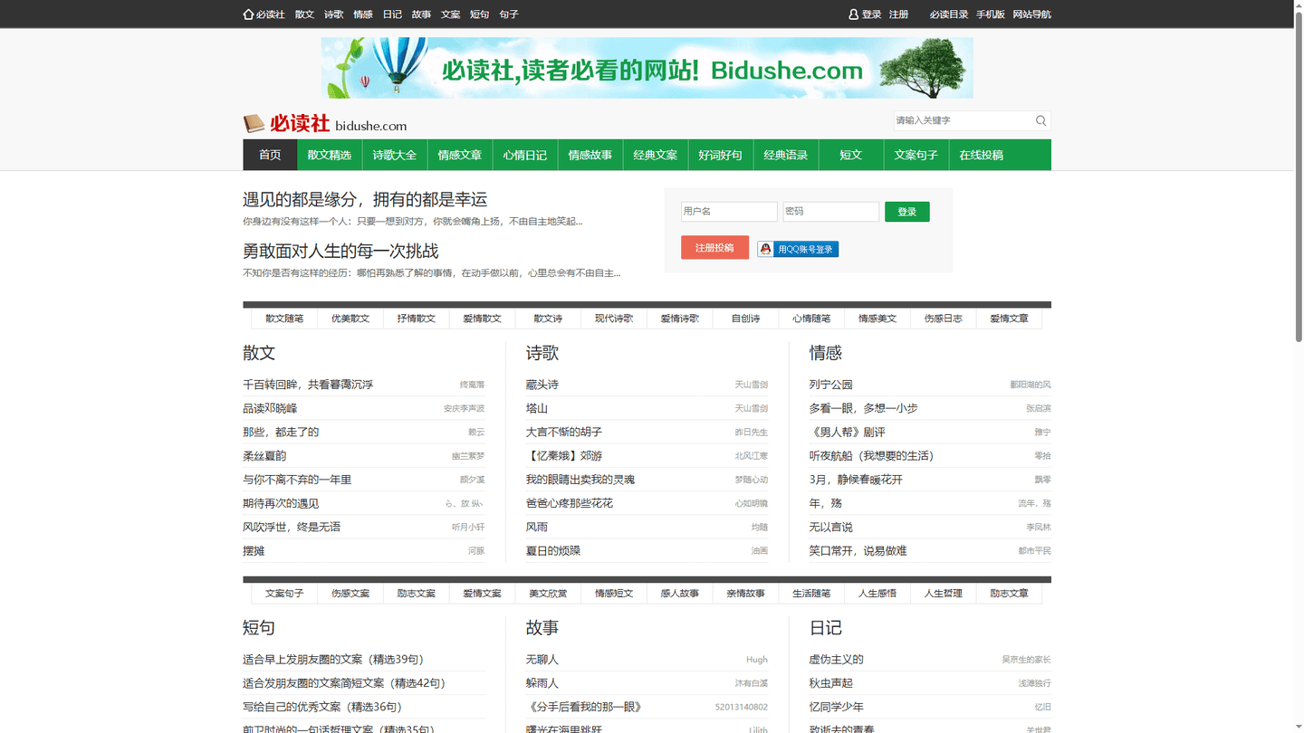
Task: Open 必读目录 in top bar
Action: tap(949, 14)
